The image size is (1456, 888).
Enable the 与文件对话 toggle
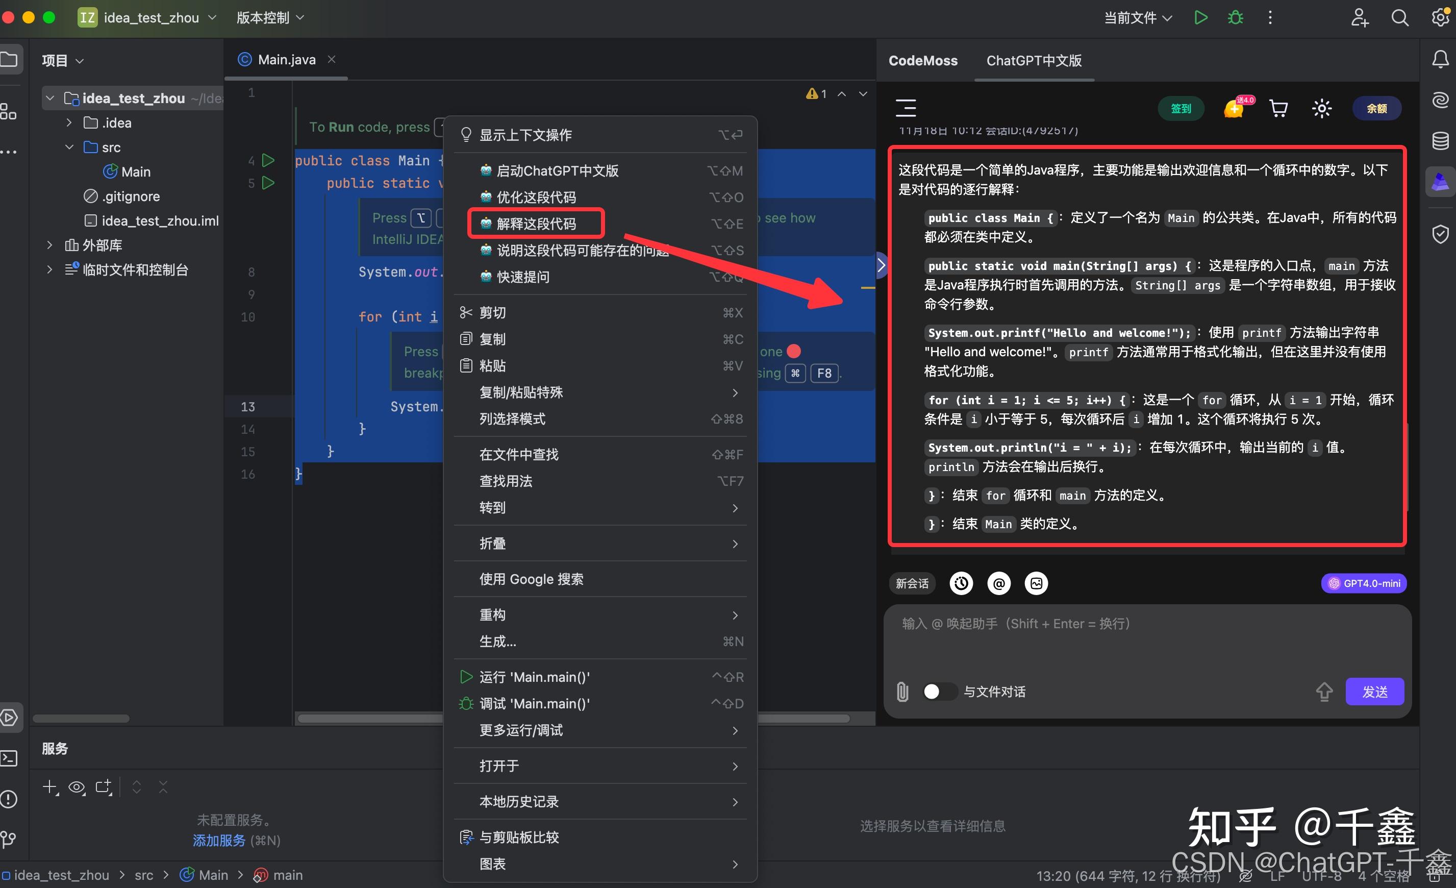(939, 691)
